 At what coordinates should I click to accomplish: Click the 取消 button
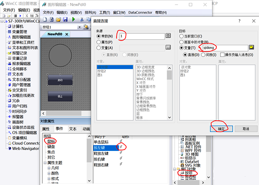coord(246,129)
